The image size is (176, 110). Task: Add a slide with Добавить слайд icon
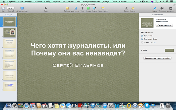pyautogui.click(x=22, y=8)
